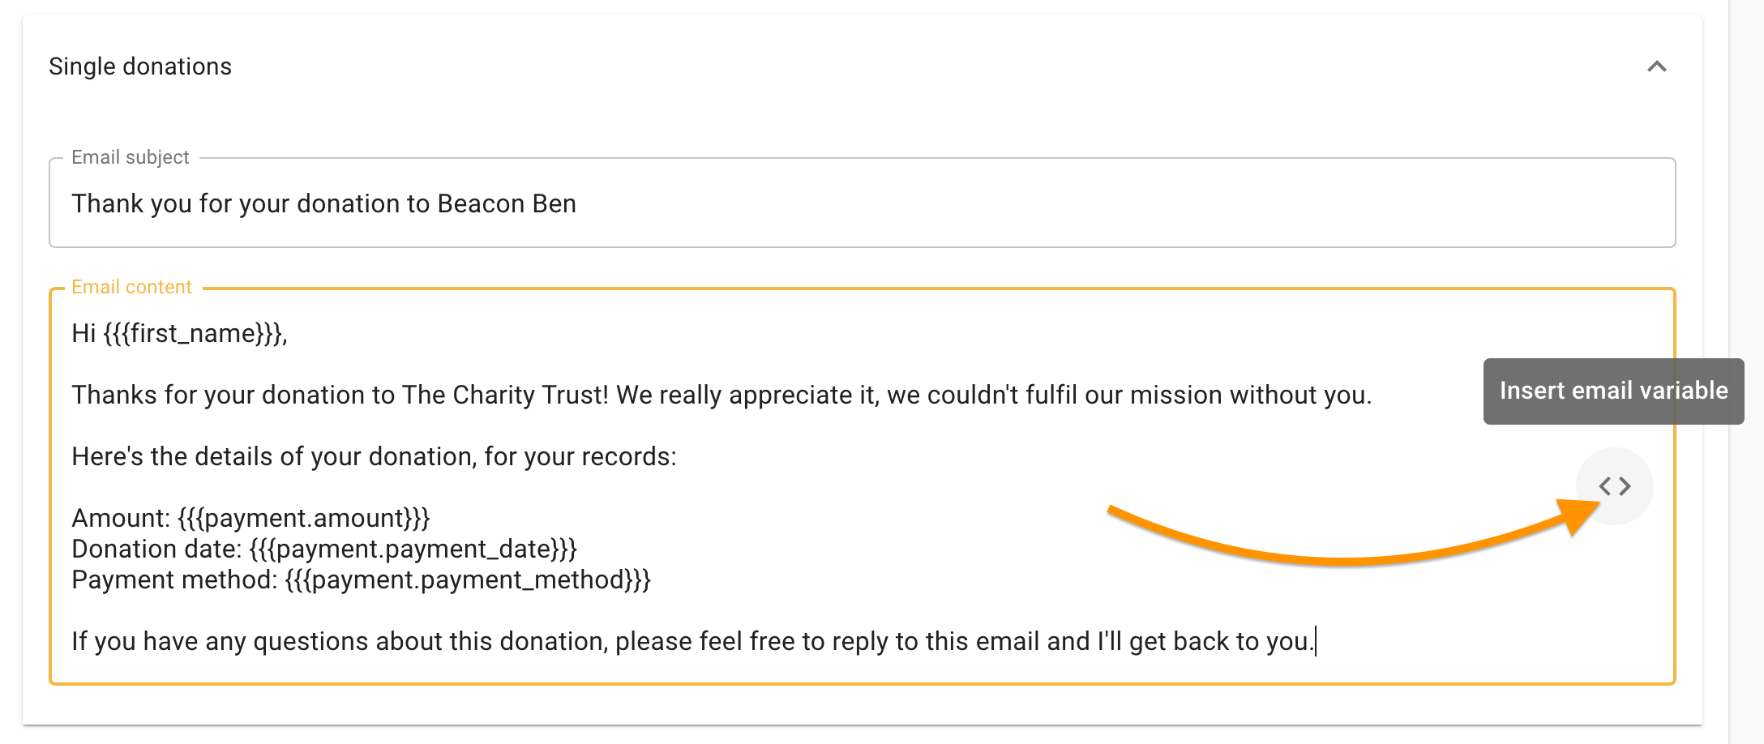
Task: Collapse the Single donations section chevron
Action: [1656, 66]
